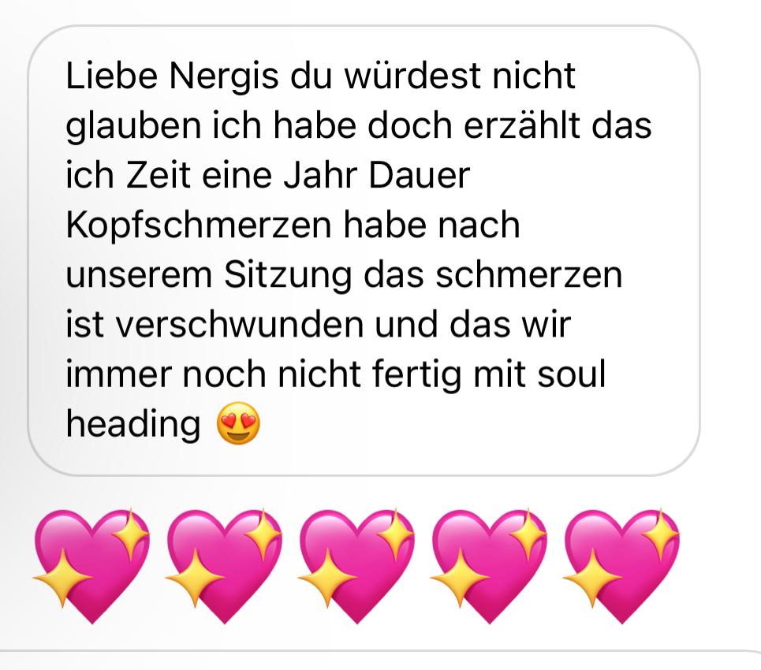761x670 pixels.
Task: Click the word "Nergis" in the message
Action: click(x=224, y=77)
